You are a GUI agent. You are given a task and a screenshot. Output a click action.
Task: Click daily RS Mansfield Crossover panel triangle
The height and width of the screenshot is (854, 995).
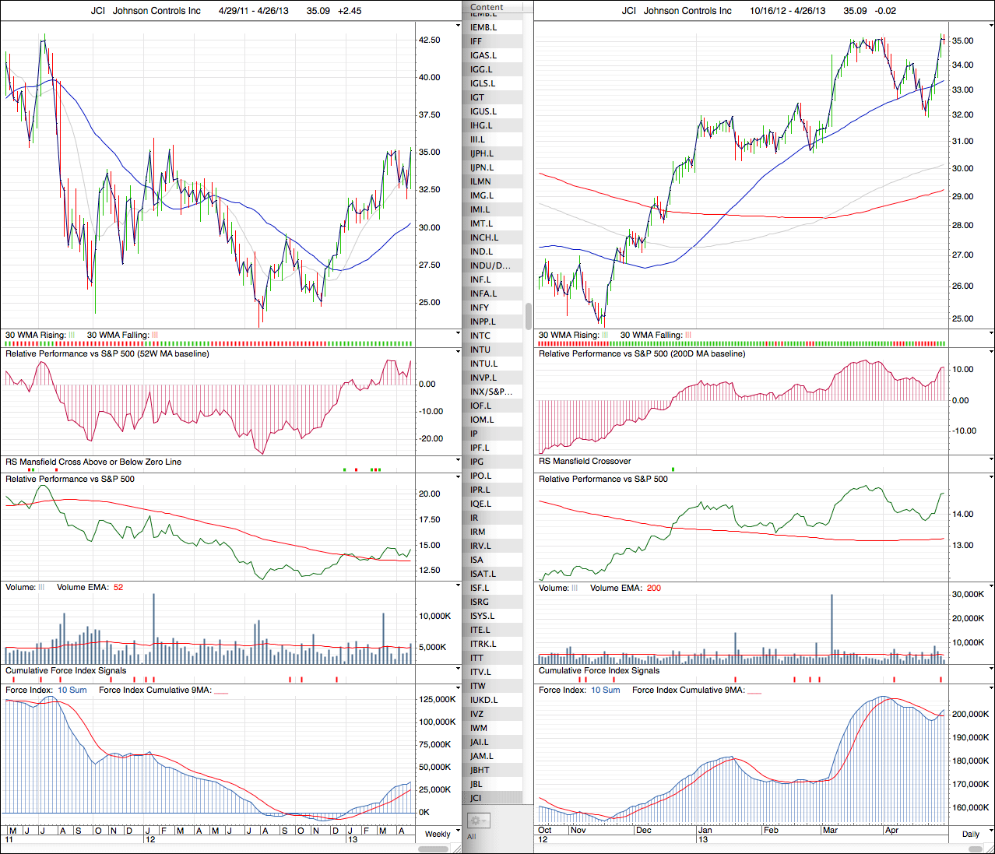pyautogui.click(x=991, y=460)
